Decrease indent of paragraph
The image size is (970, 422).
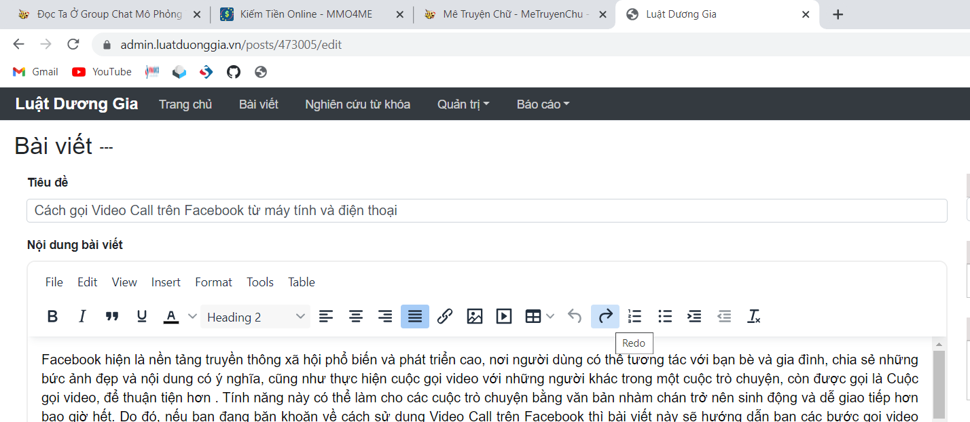[724, 316]
